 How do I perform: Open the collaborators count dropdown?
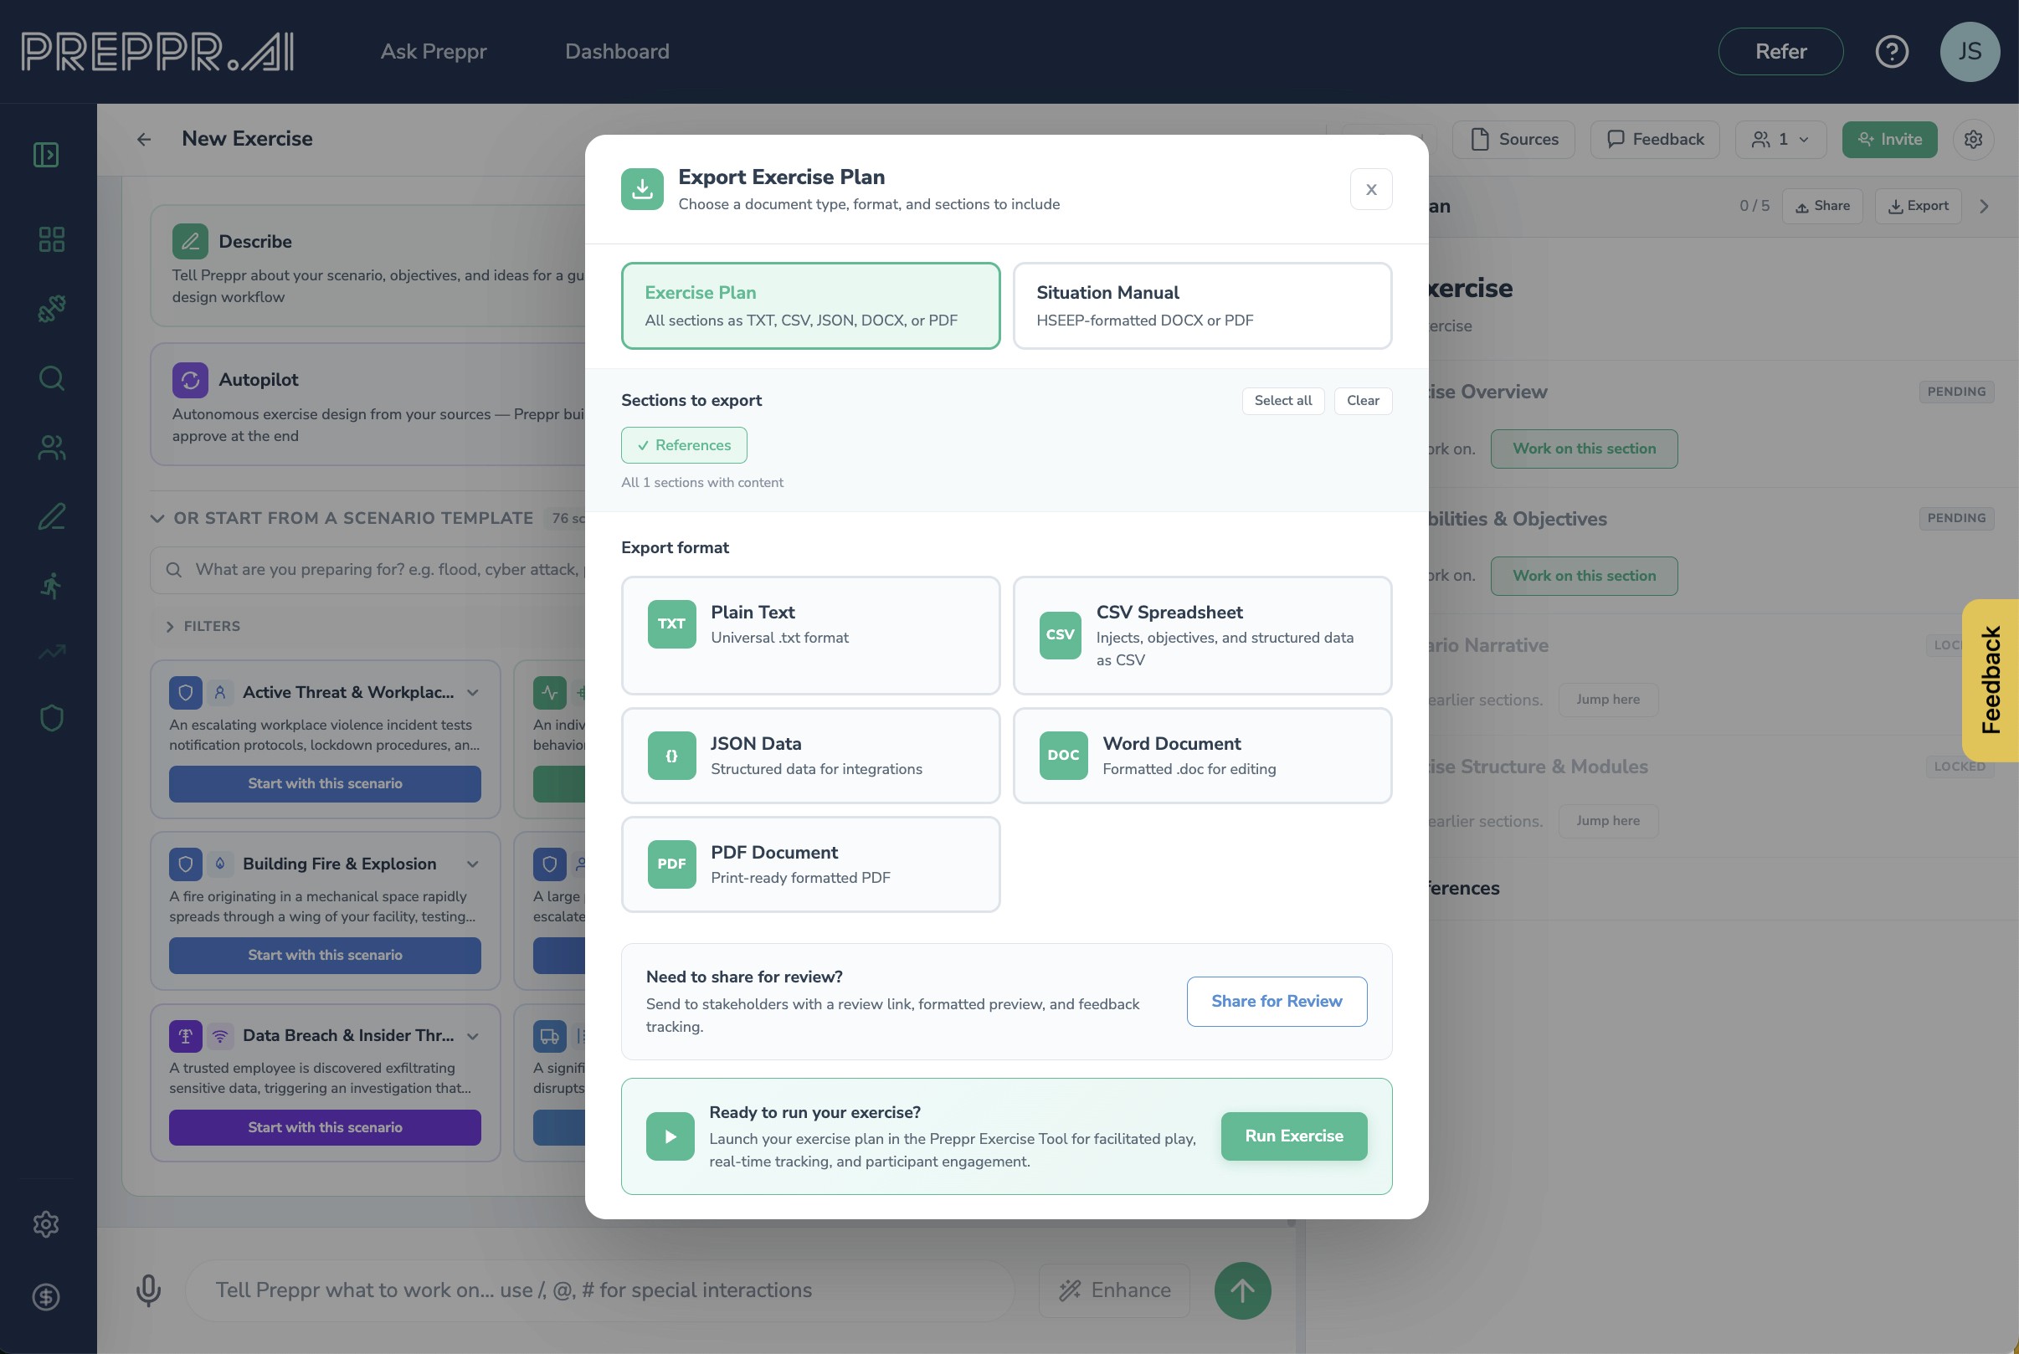[1780, 140]
